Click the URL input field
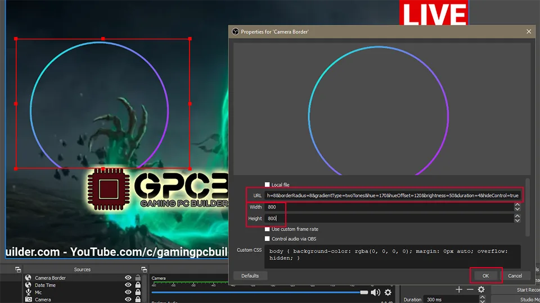 [x=392, y=195]
